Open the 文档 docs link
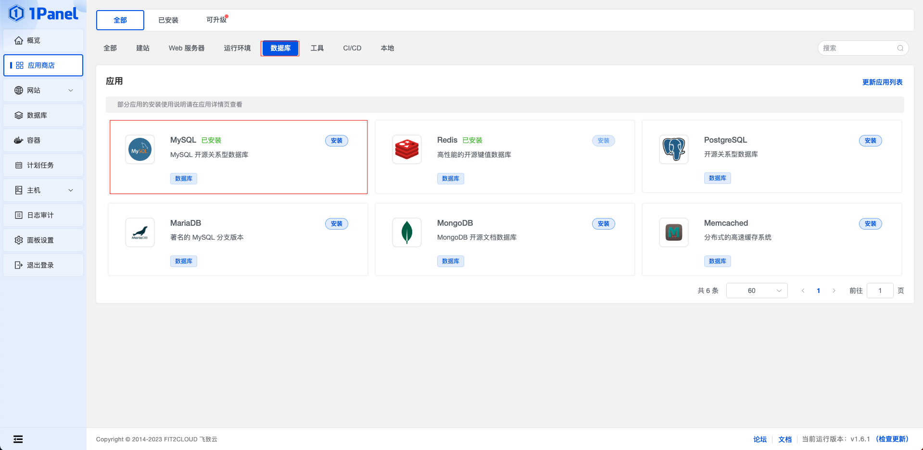The height and width of the screenshot is (450, 923). pyautogui.click(x=785, y=439)
